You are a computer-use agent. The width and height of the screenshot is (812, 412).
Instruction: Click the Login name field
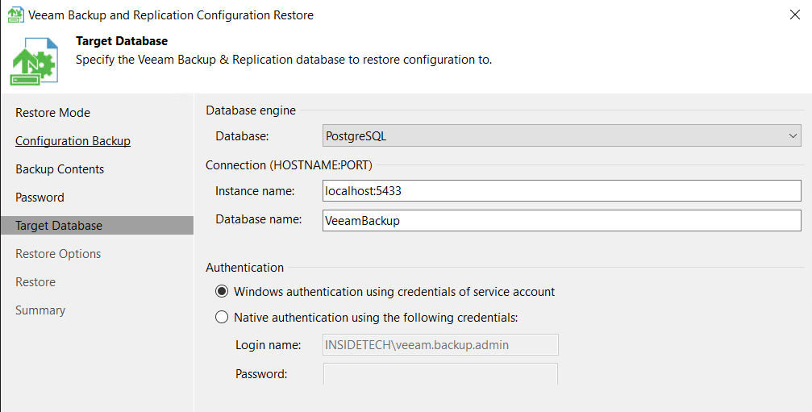pos(440,345)
